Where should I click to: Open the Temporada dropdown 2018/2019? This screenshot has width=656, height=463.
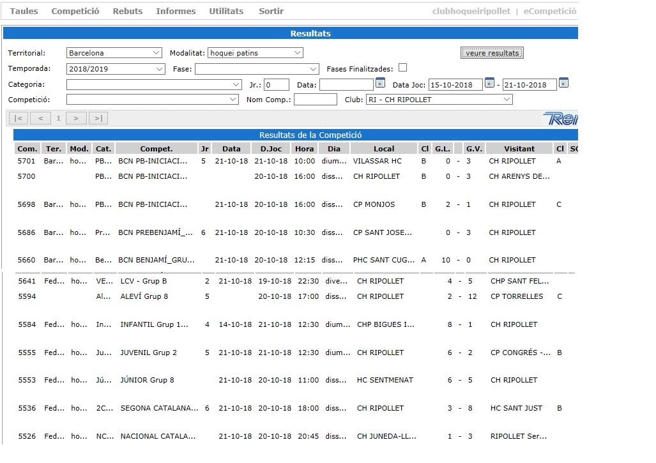click(116, 68)
